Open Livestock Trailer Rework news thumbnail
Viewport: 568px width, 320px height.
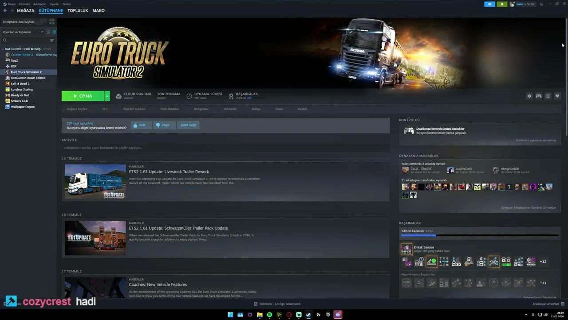coord(95,182)
